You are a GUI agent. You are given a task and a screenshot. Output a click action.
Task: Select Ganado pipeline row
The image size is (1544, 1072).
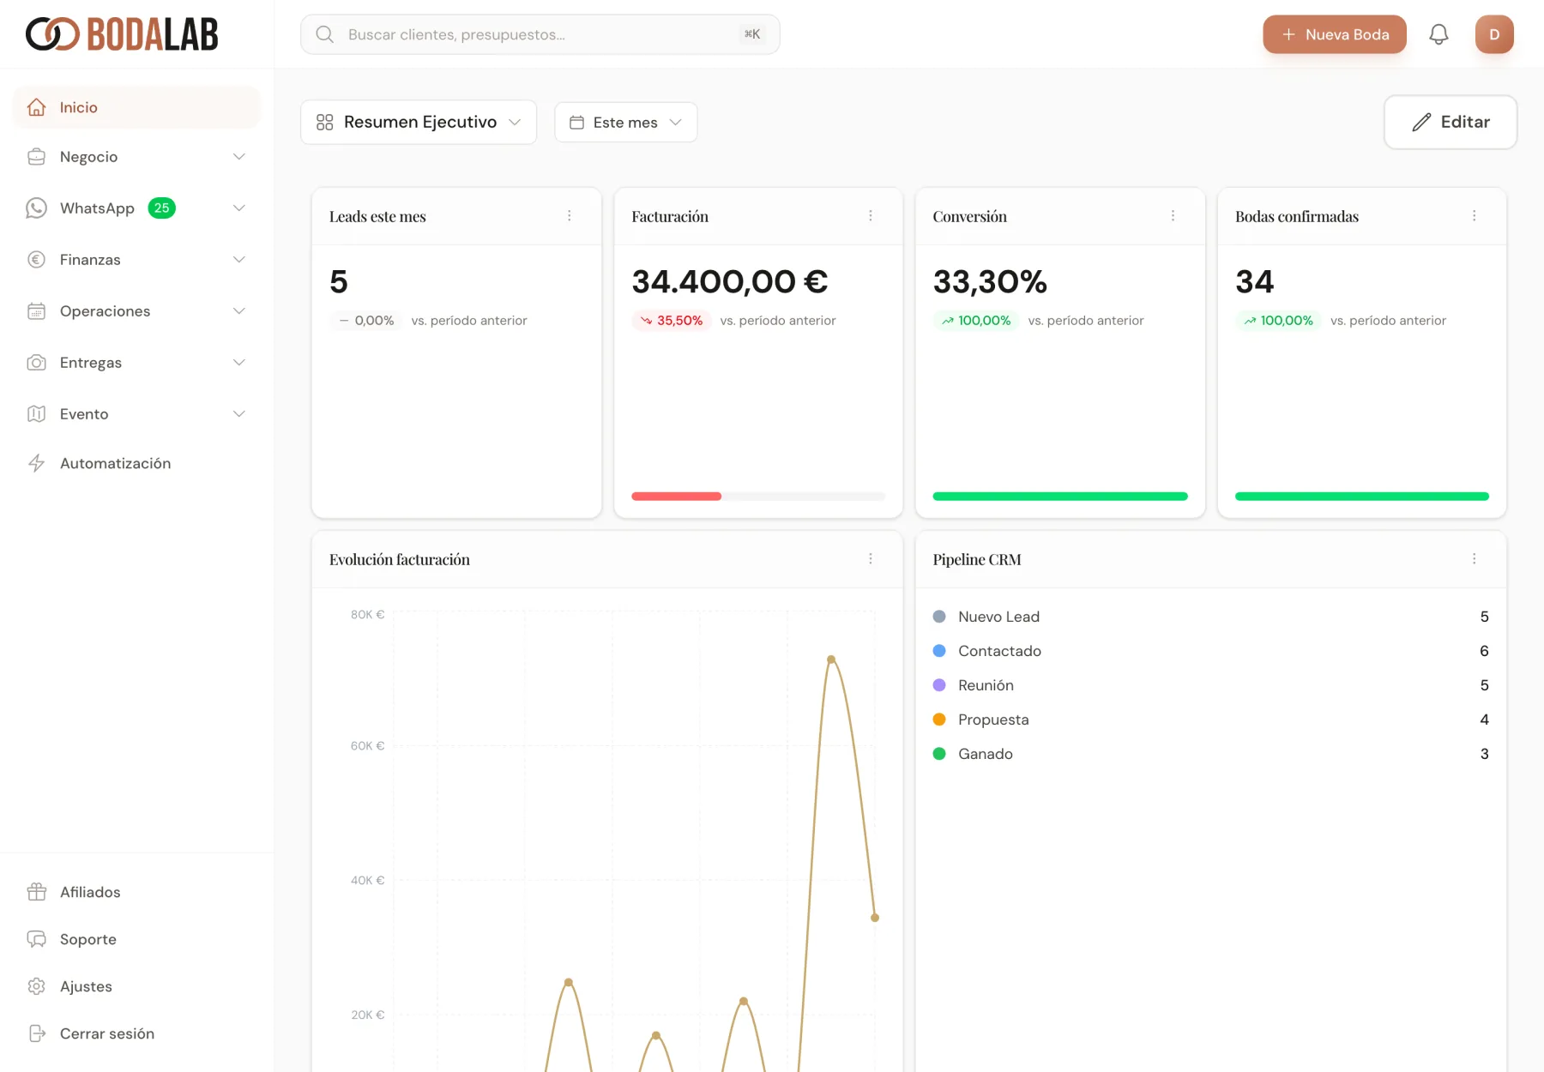point(1210,754)
